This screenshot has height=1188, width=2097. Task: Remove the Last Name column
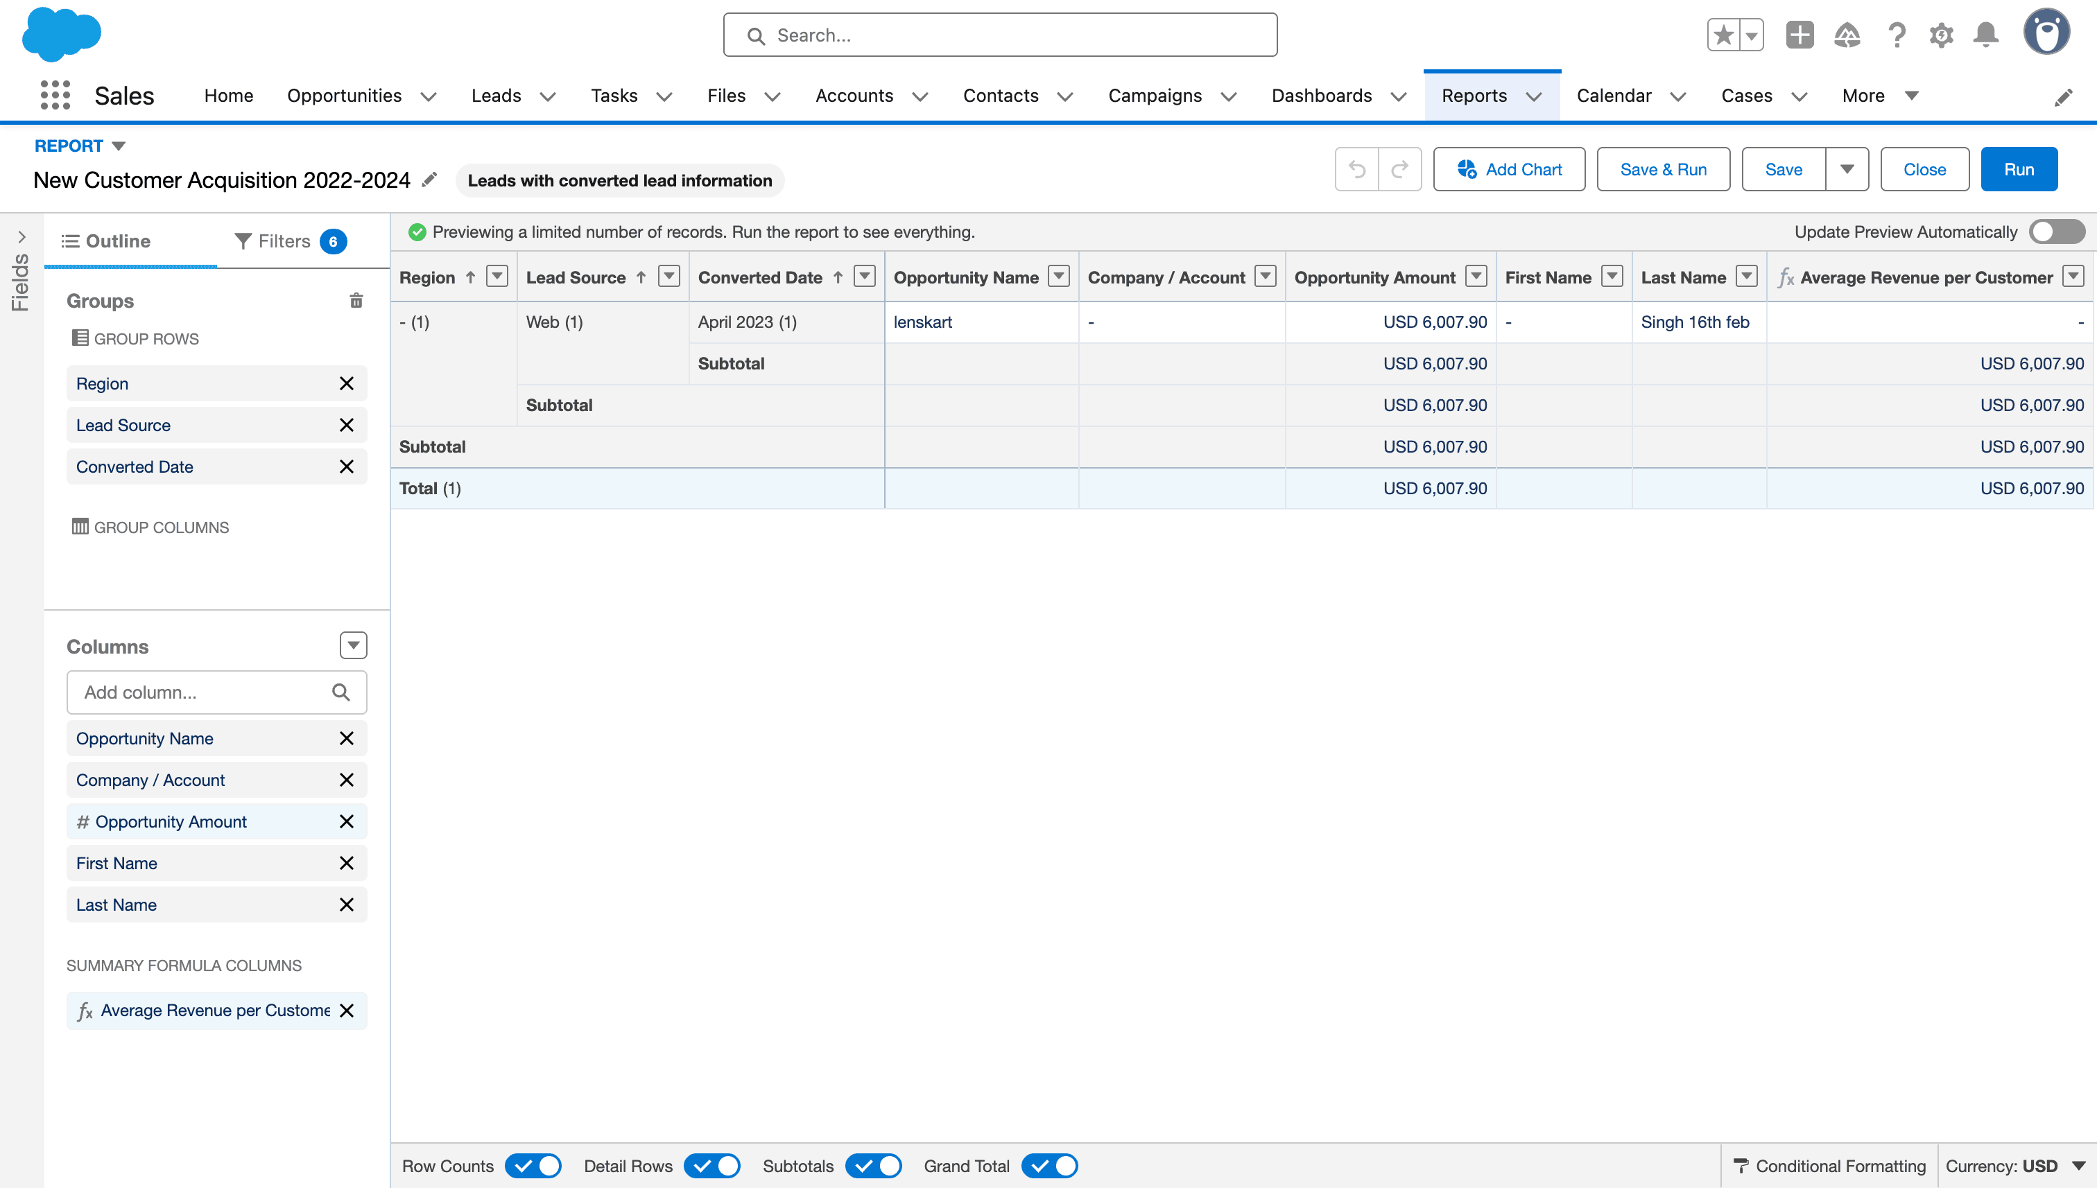[x=346, y=905]
